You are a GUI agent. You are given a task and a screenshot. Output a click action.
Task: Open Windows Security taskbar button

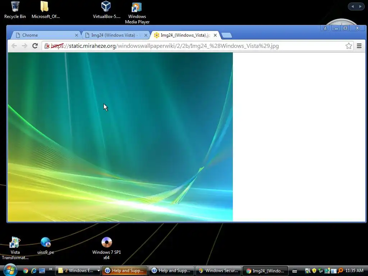(x=218, y=271)
